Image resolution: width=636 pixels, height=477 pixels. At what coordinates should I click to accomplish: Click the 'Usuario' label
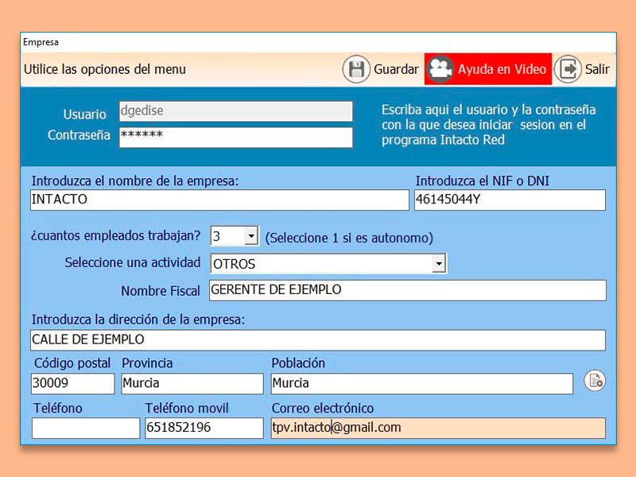[x=85, y=114]
